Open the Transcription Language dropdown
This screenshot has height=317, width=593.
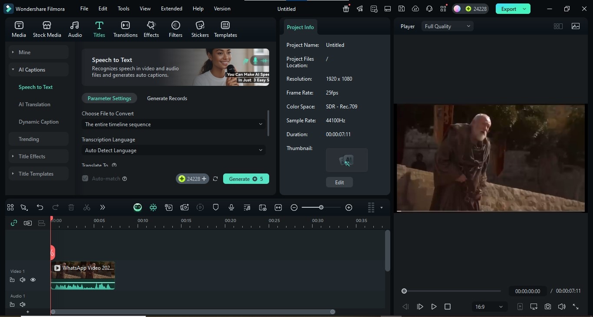pos(174,150)
